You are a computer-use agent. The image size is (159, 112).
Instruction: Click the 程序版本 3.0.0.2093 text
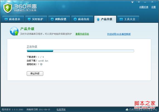coord(13,109)
